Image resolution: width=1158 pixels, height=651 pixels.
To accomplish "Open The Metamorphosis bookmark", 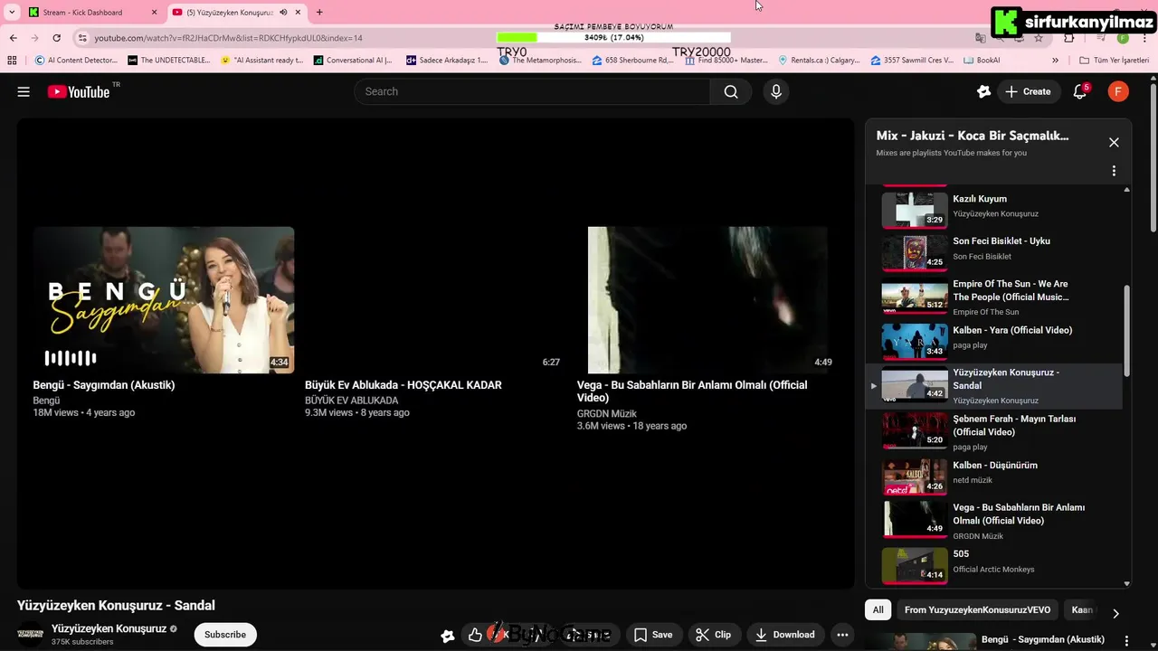I will [541, 60].
